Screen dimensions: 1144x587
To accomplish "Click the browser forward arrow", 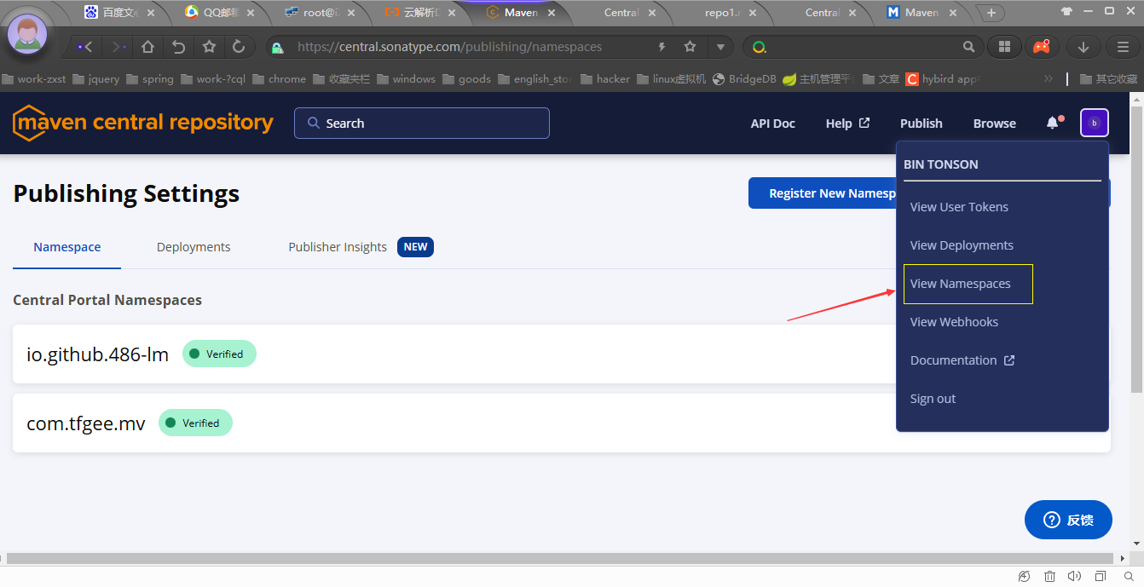I will (x=118, y=47).
